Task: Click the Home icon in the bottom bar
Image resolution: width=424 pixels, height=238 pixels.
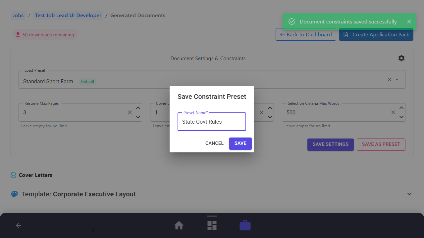Action: [179, 225]
